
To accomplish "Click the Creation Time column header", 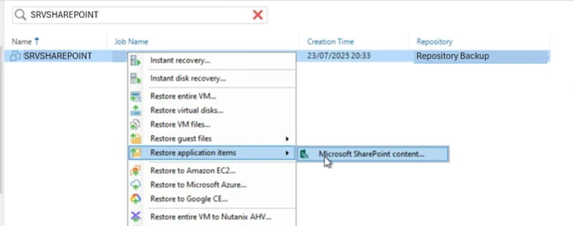I will (330, 42).
